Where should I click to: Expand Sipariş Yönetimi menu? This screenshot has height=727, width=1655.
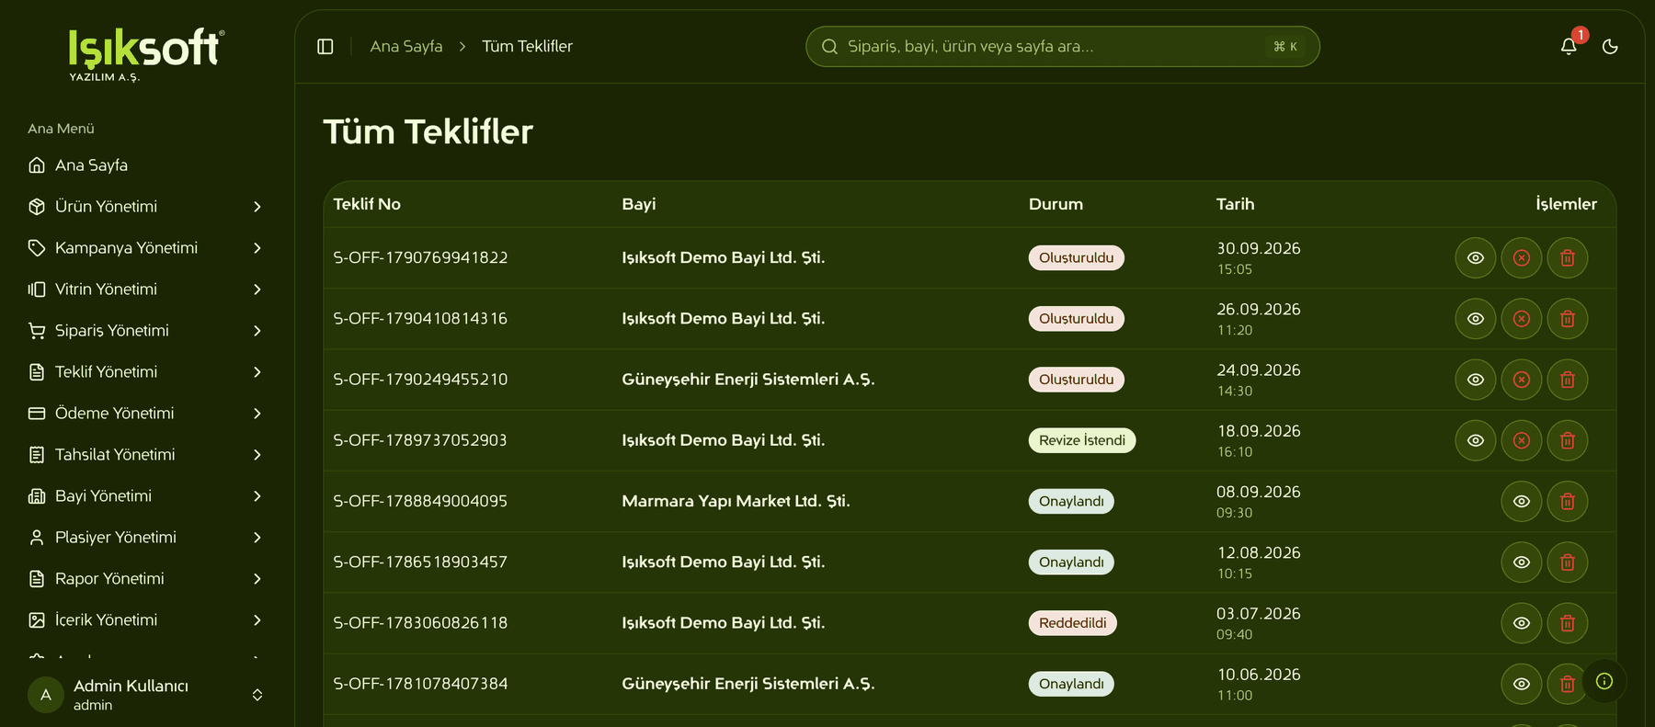(x=147, y=330)
